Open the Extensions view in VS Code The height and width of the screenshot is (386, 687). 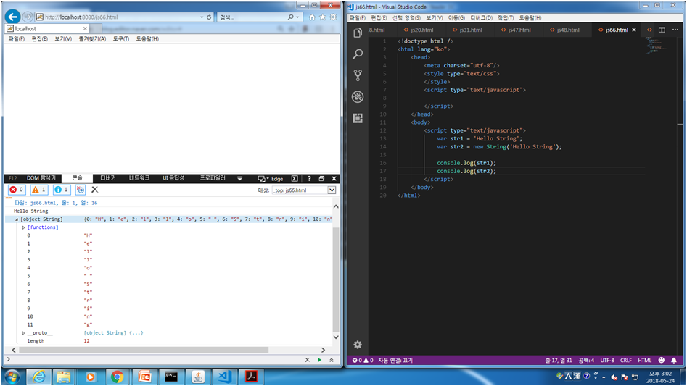click(358, 118)
